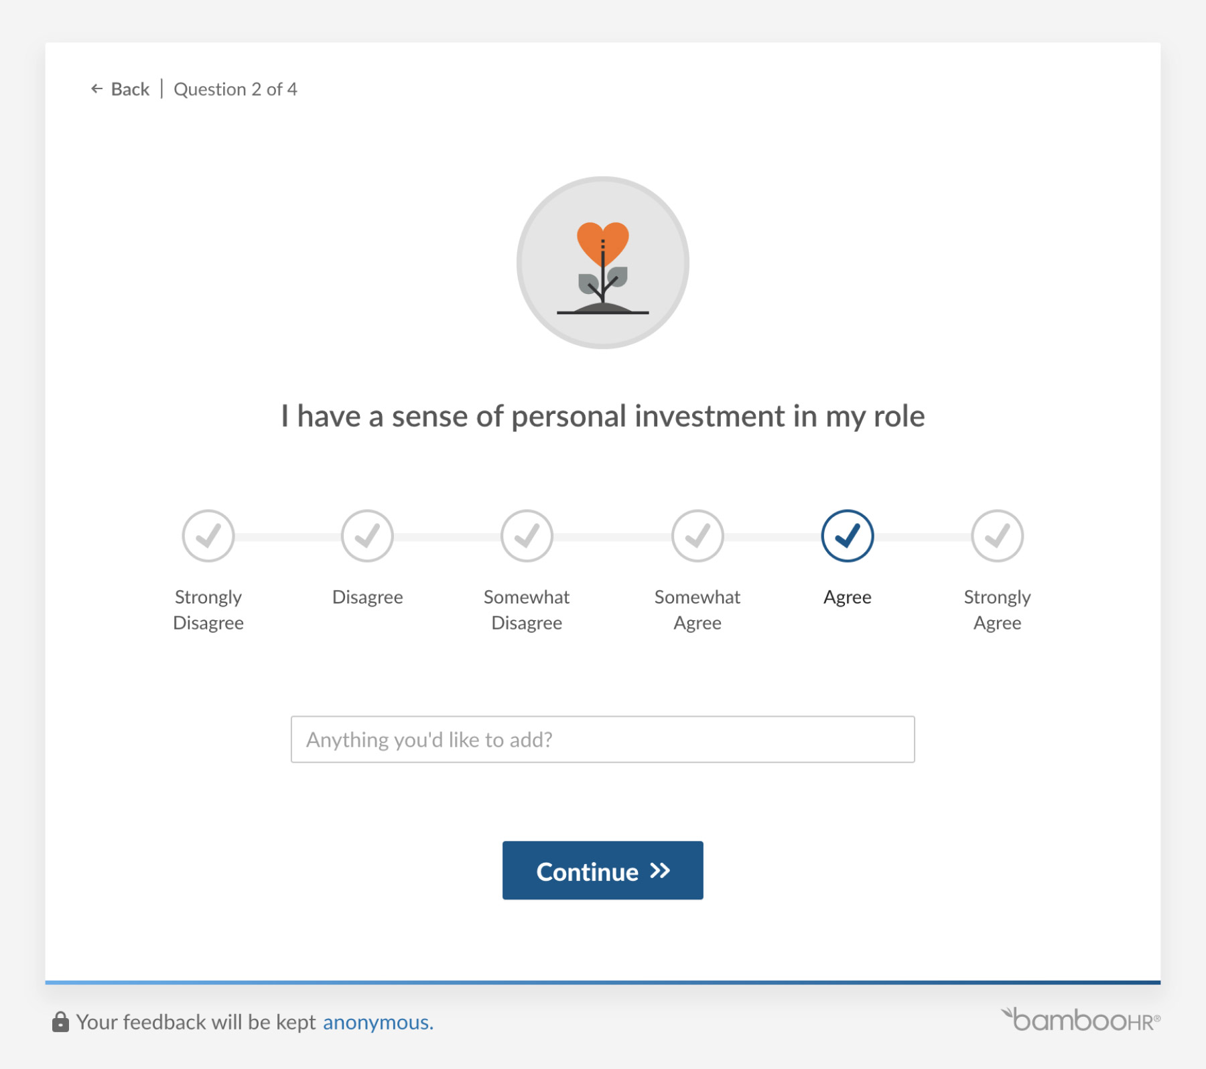The height and width of the screenshot is (1069, 1206).
Task: Select the Strongly Disagree checkmark circle
Action: pyautogui.click(x=208, y=536)
